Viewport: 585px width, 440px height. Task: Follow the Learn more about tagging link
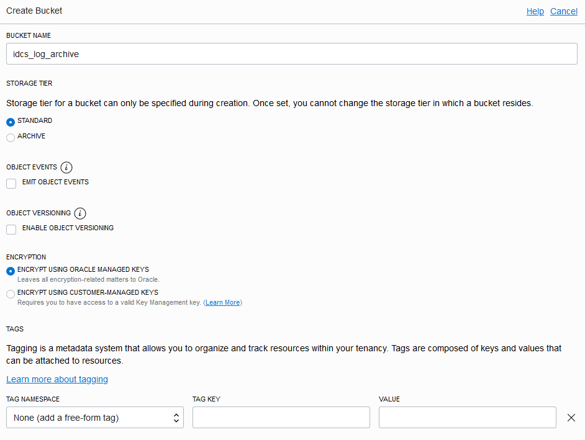57,379
